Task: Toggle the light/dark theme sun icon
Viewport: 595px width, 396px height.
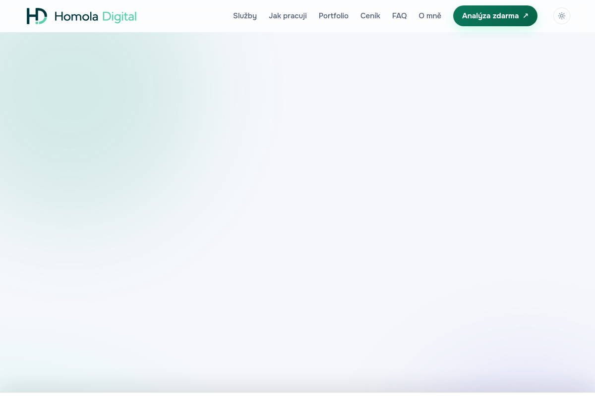Action: click(562, 16)
